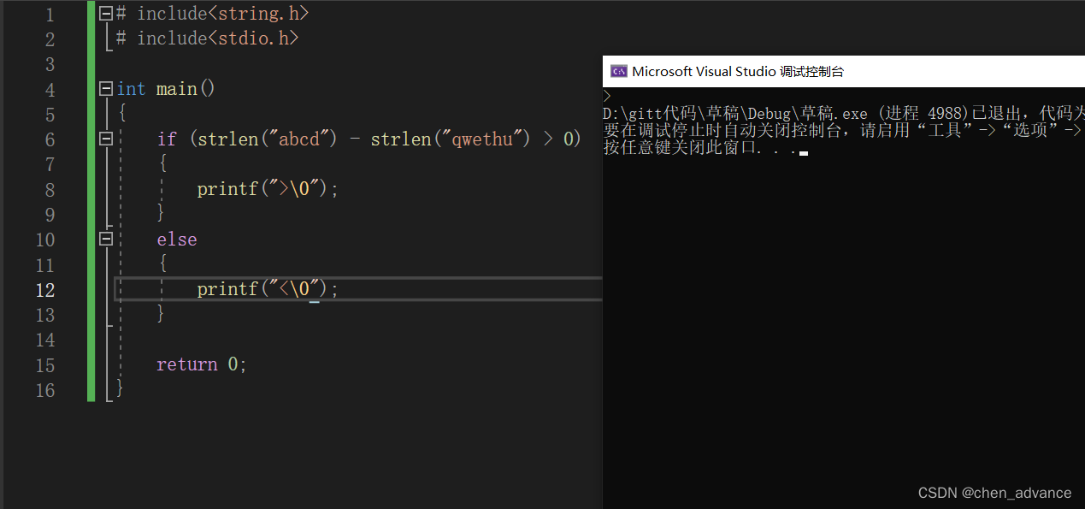Click line number 6 in the gutter

point(49,140)
